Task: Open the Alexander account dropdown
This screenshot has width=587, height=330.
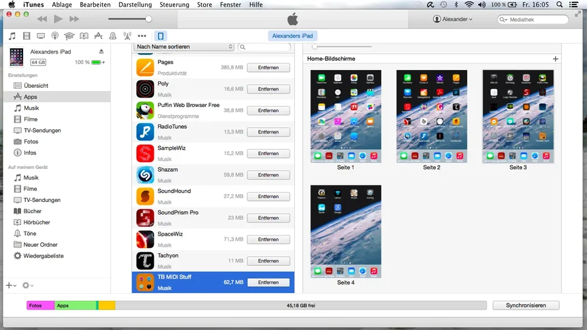Action: [452, 19]
